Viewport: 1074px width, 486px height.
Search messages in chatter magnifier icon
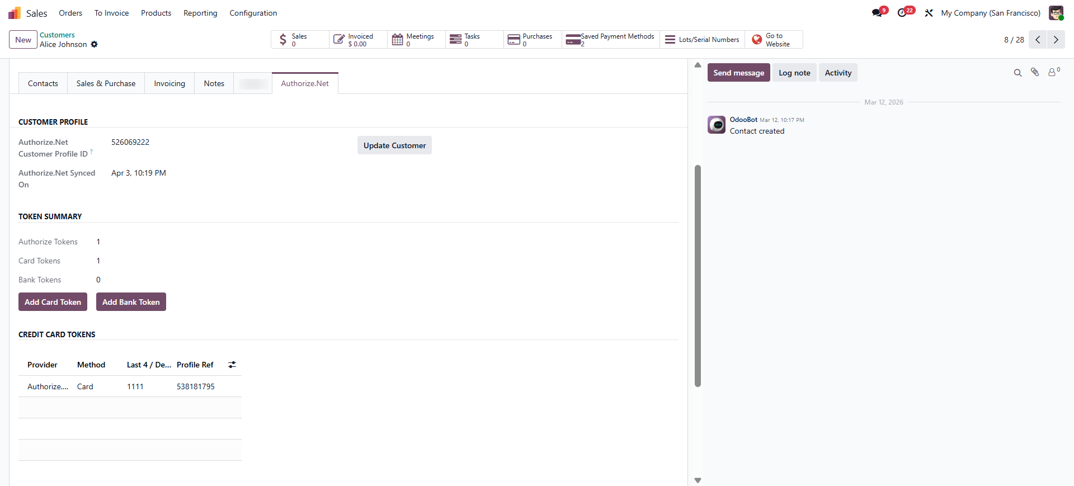(1018, 73)
